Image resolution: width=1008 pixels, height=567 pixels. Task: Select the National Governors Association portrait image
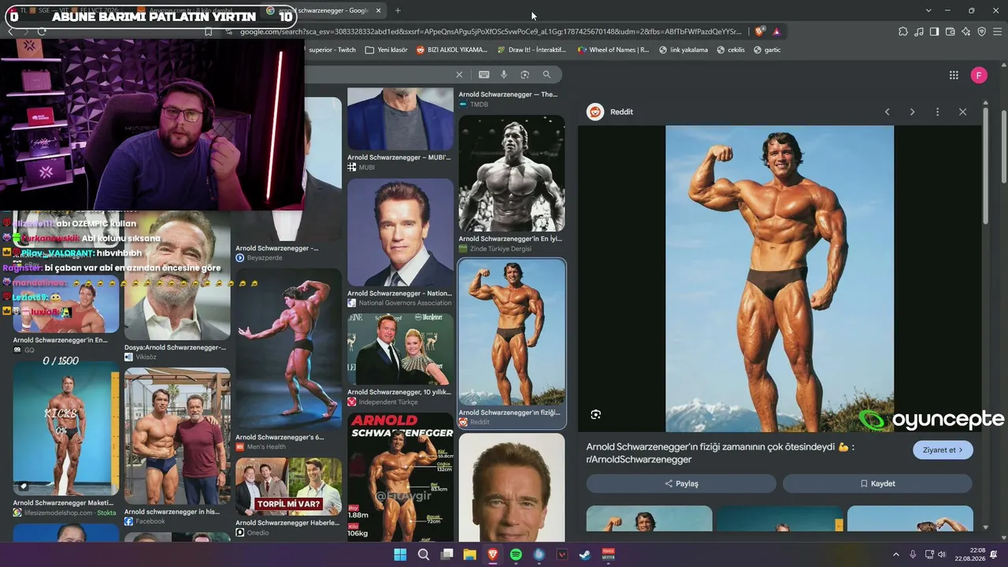click(x=400, y=232)
